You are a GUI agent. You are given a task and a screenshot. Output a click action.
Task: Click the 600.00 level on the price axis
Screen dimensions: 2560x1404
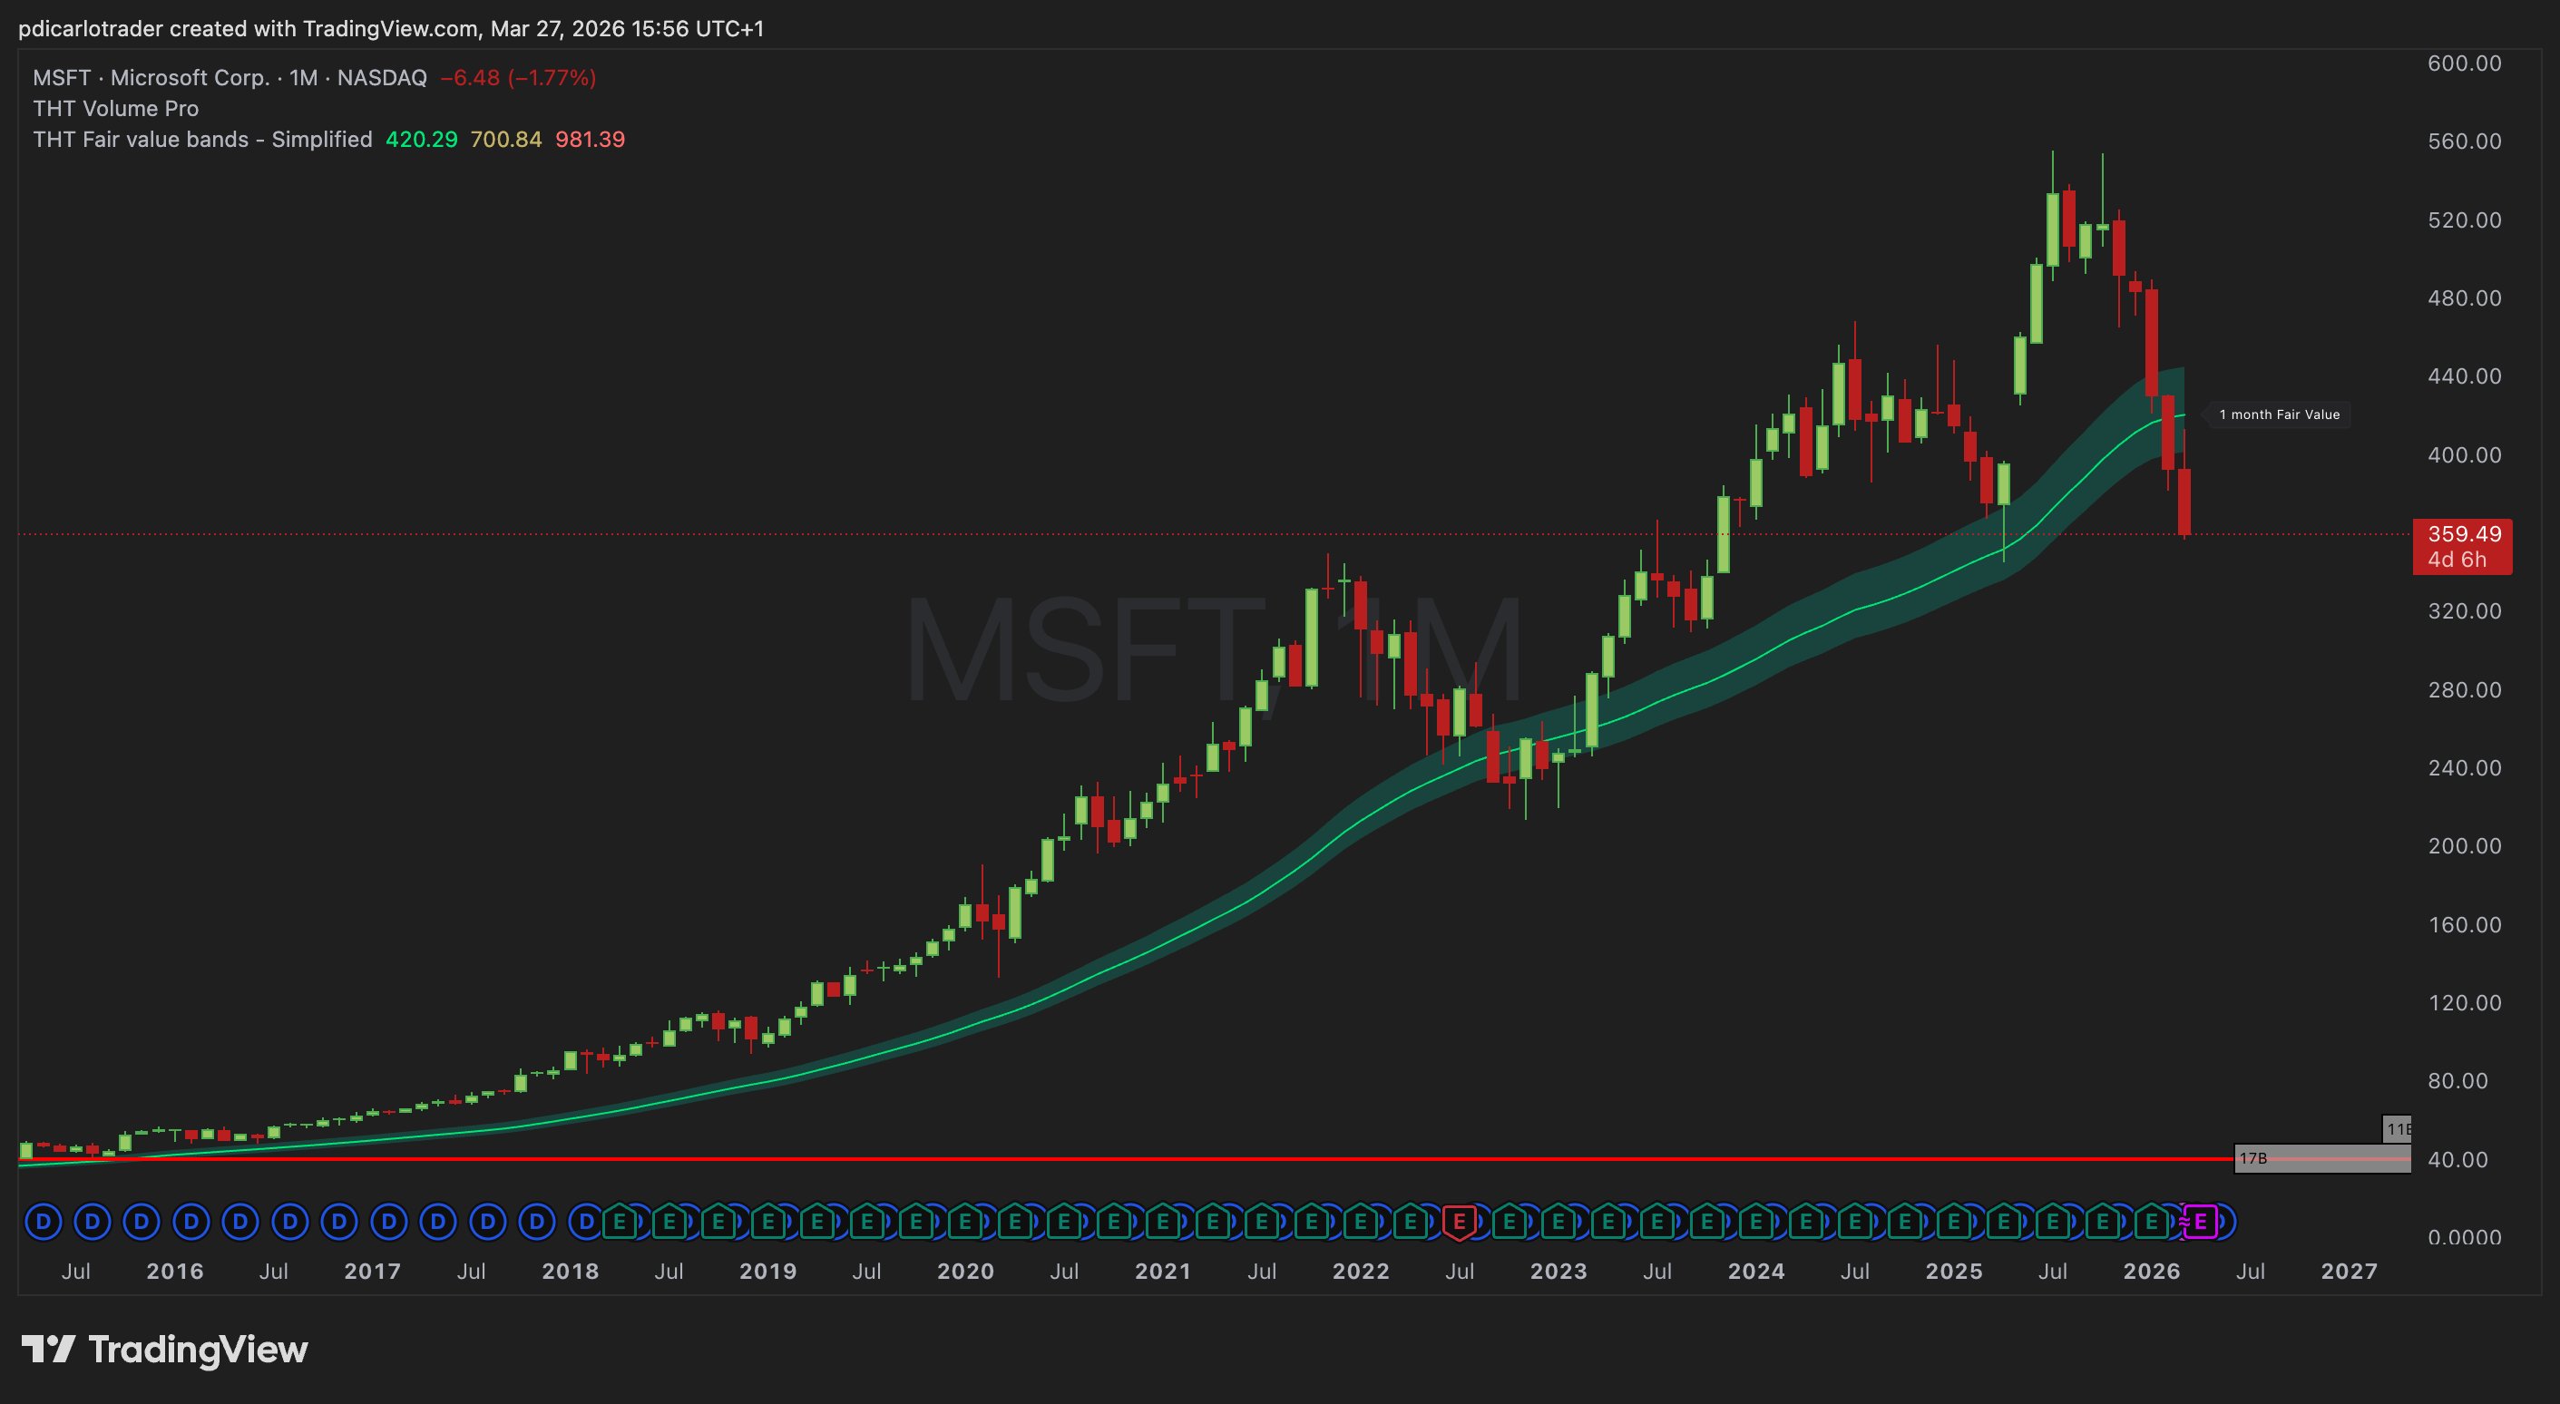point(2464,63)
